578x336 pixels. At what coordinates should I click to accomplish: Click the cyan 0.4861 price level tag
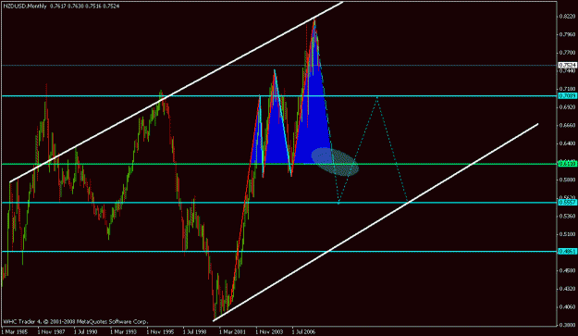(567, 252)
